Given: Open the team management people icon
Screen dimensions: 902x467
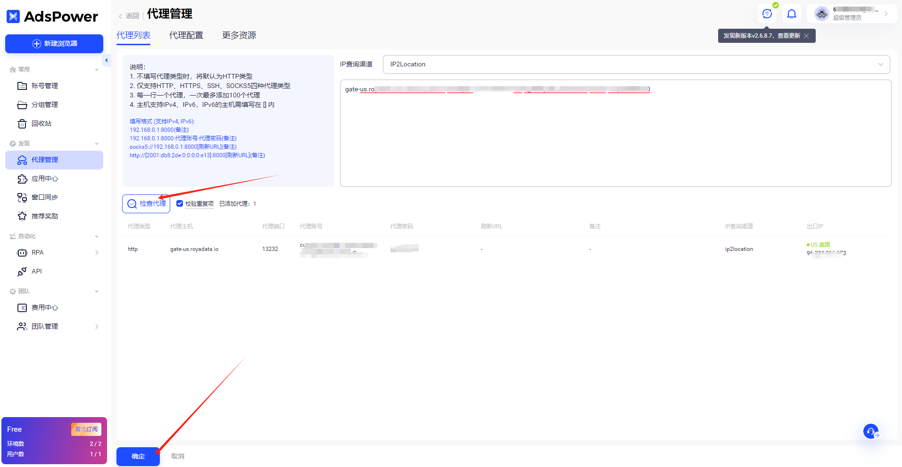Looking at the screenshot, I should tap(22, 327).
